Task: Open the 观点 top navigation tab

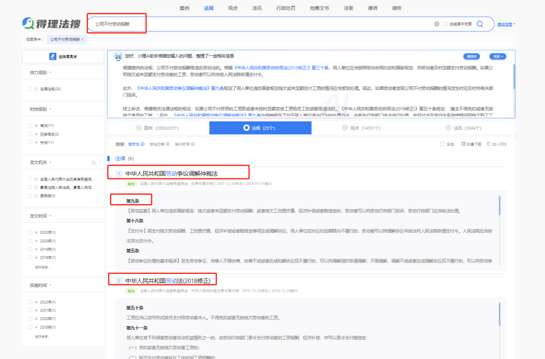Action: 233,8
